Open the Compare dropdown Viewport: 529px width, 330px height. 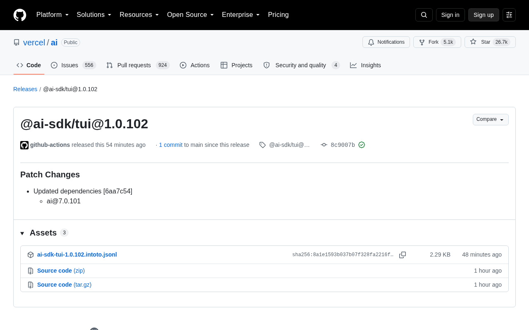491,120
